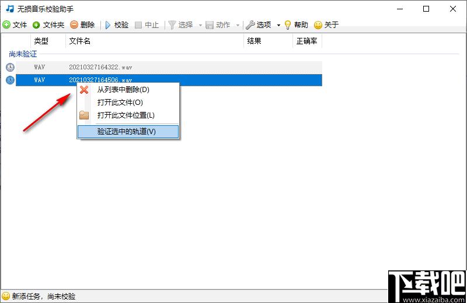
Task: Click WAV type cell of 20210327164322.wav row
Action: (x=39, y=67)
